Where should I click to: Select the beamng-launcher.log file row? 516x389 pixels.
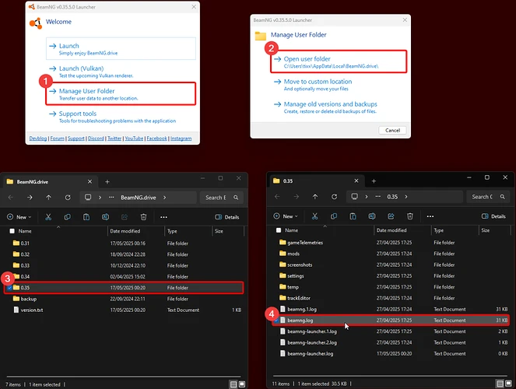pos(391,354)
